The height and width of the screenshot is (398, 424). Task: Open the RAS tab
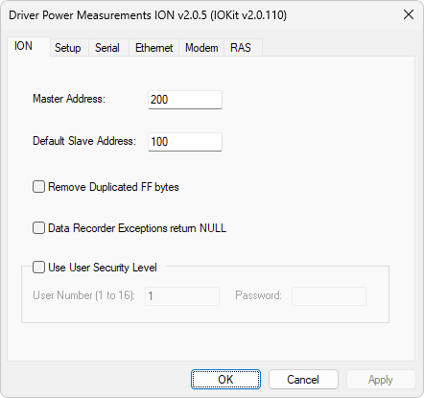(x=243, y=48)
